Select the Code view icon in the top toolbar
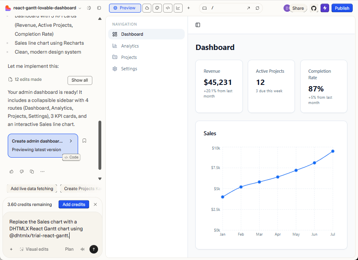Viewport: 358px width, 260px height. (x=168, y=8)
